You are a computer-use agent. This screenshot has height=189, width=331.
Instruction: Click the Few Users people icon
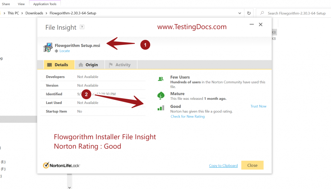coord(161,79)
